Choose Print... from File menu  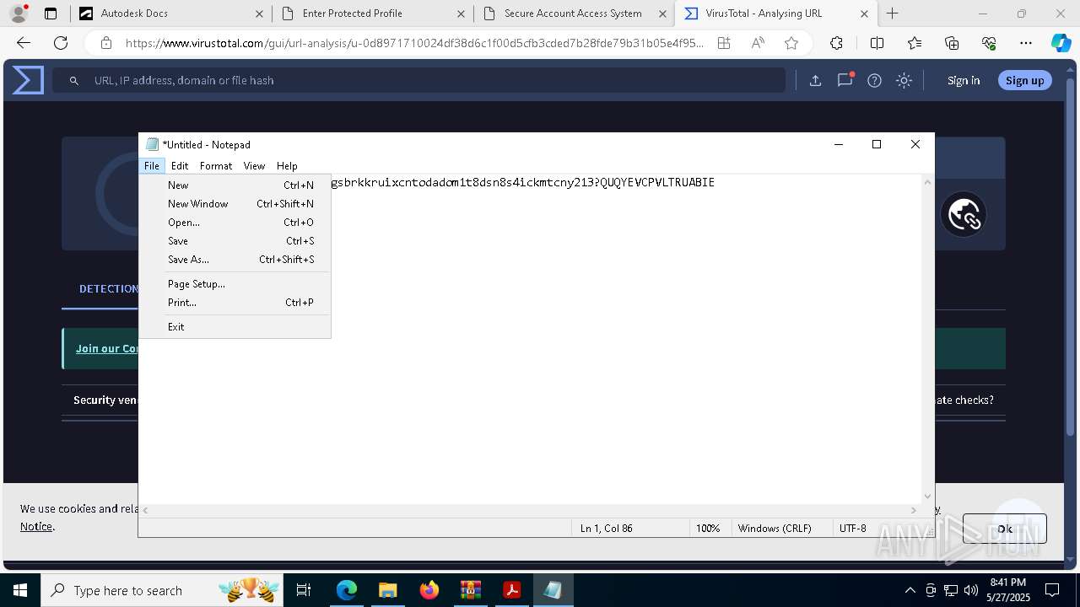coord(235,303)
